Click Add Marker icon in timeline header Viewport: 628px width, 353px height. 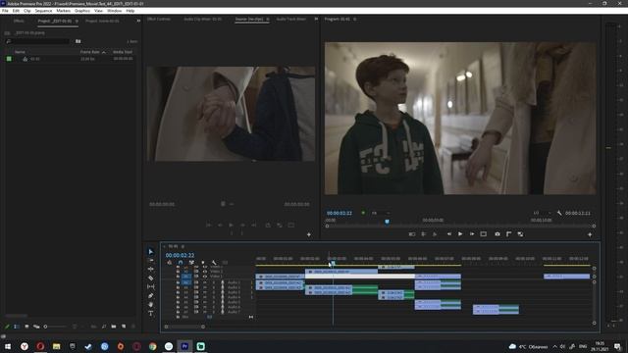(x=203, y=263)
